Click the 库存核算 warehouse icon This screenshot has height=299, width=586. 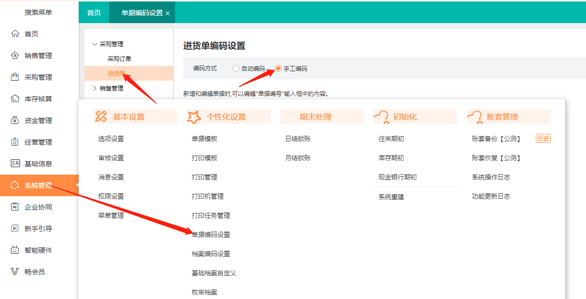[15, 99]
